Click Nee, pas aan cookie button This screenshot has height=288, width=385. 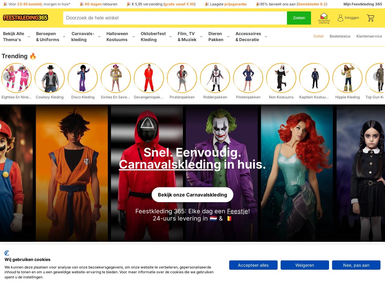[x=356, y=265]
